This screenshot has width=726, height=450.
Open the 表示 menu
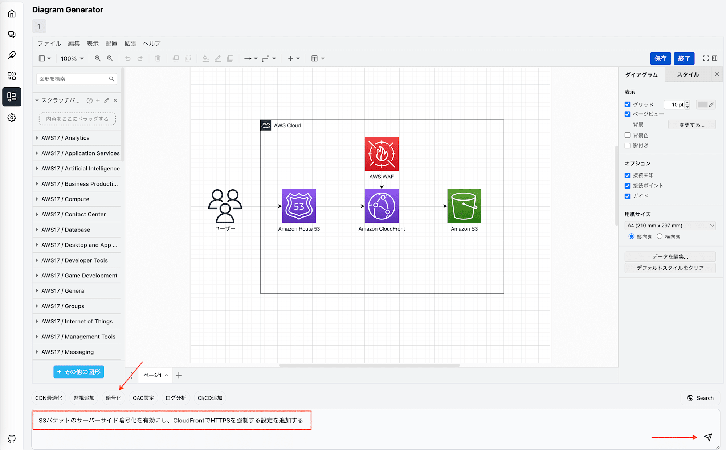(x=93, y=44)
